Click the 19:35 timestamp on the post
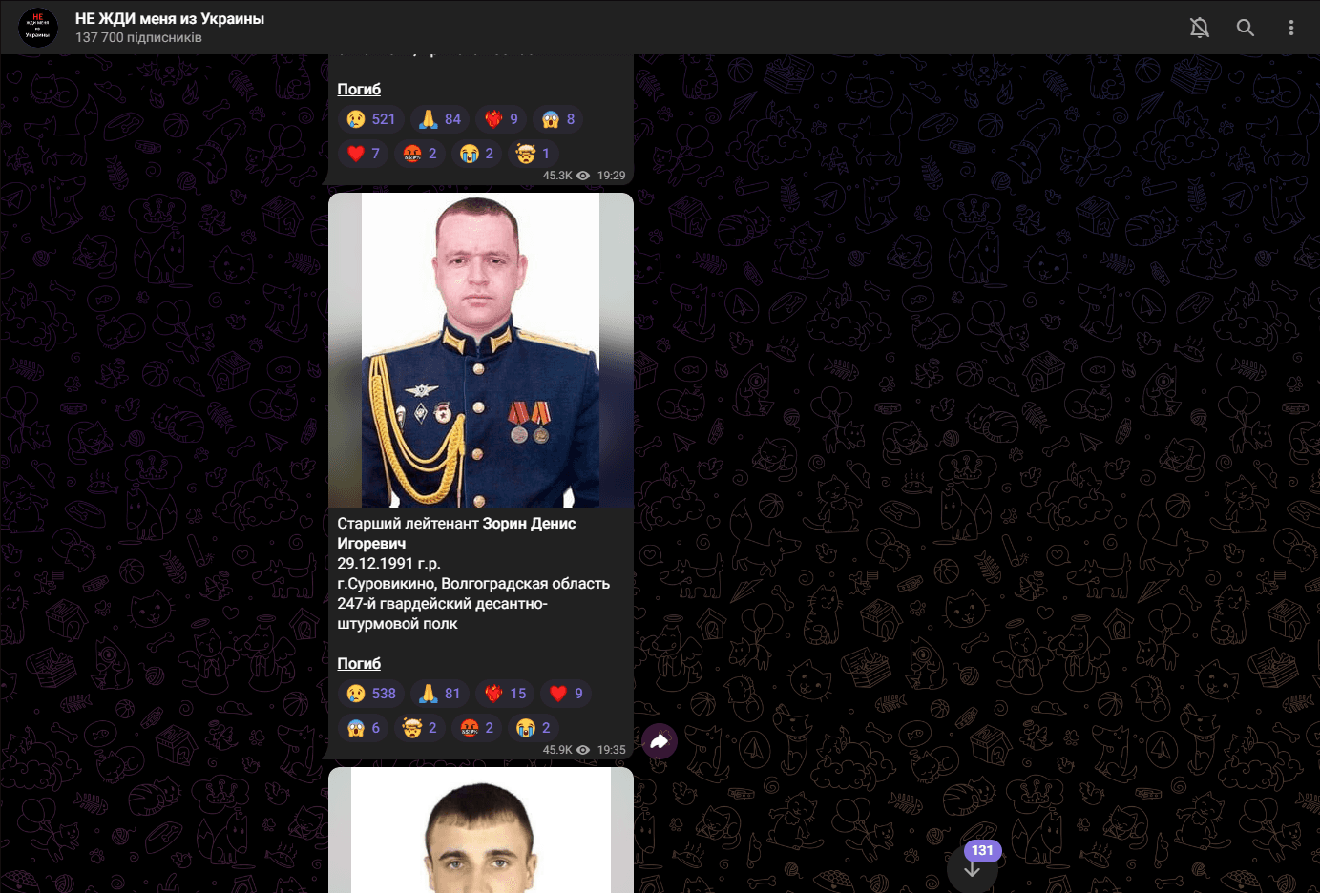Screen dimensions: 1320x893 tap(612, 750)
